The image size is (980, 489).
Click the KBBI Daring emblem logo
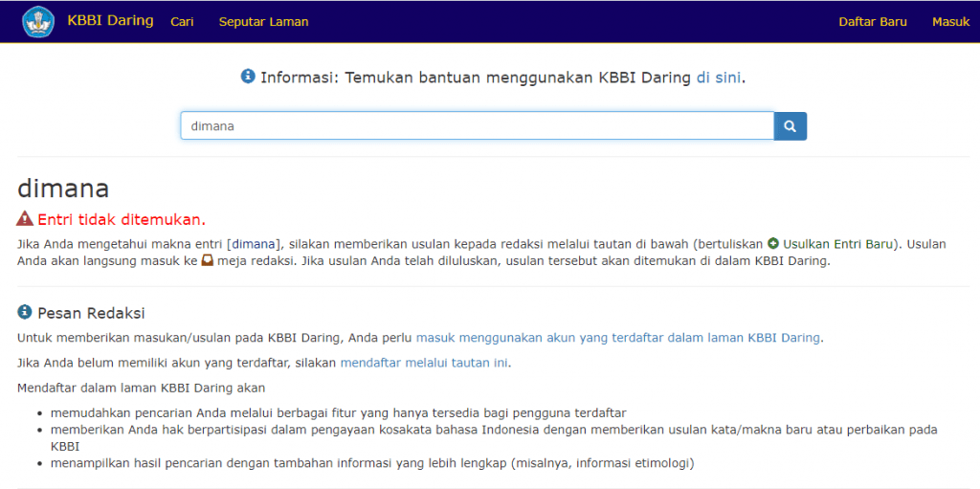[x=38, y=22]
